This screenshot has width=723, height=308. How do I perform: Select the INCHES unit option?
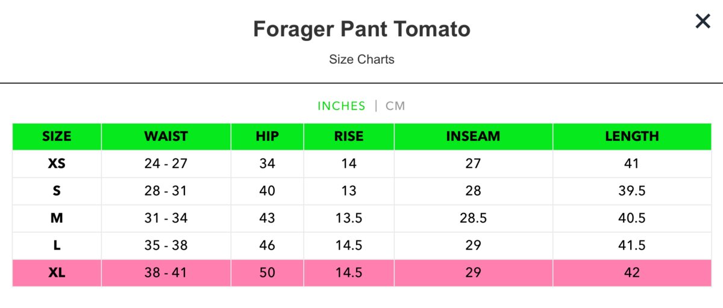[342, 106]
